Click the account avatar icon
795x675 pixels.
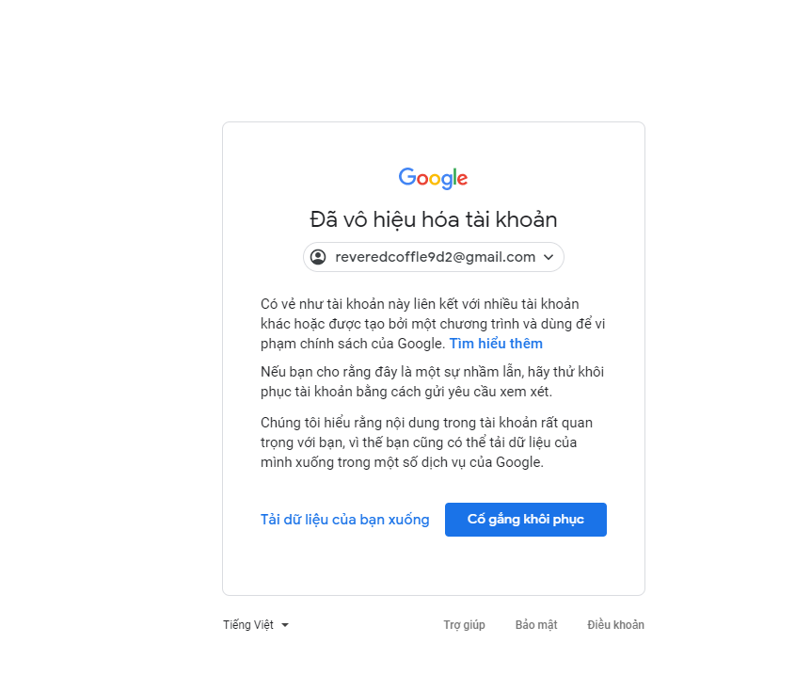coord(318,257)
